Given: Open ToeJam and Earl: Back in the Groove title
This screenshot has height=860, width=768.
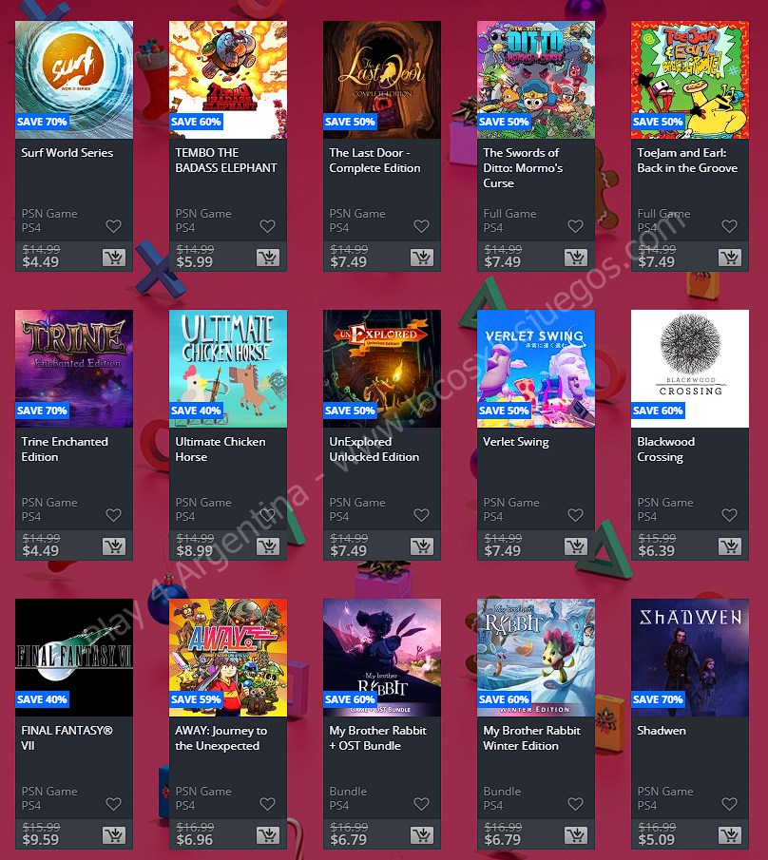Looking at the screenshot, I should click(687, 161).
